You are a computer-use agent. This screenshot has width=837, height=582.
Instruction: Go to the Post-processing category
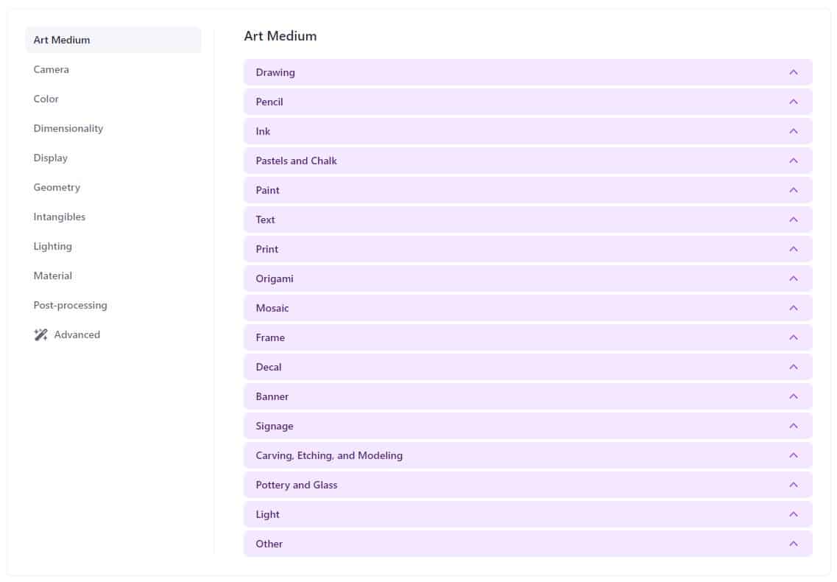(71, 305)
